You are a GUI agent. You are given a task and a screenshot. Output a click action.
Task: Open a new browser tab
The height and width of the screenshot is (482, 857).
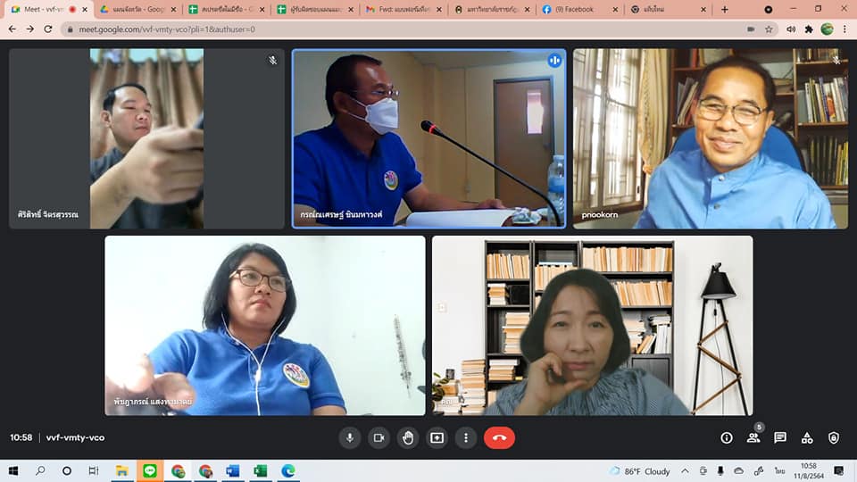tap(724, 9)
